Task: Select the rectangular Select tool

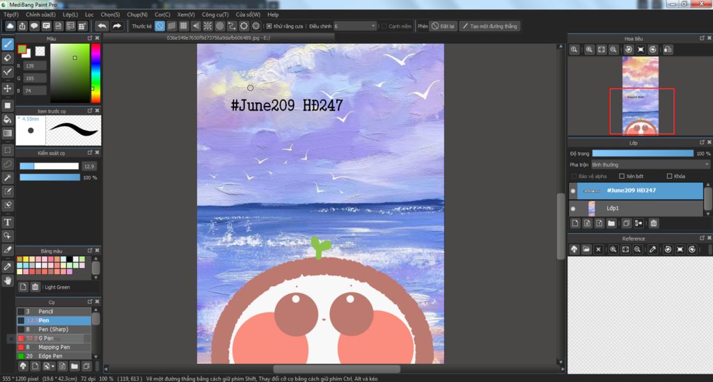Action: 7,150
